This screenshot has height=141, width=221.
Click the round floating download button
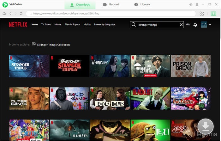pos(206,126)
